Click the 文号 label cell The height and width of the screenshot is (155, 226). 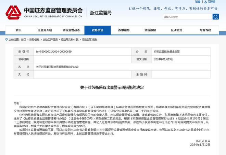[24, 74]
